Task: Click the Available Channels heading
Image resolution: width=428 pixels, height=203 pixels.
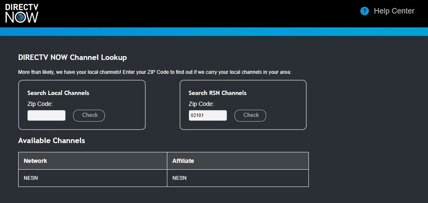Action: [x=52, y=141]
